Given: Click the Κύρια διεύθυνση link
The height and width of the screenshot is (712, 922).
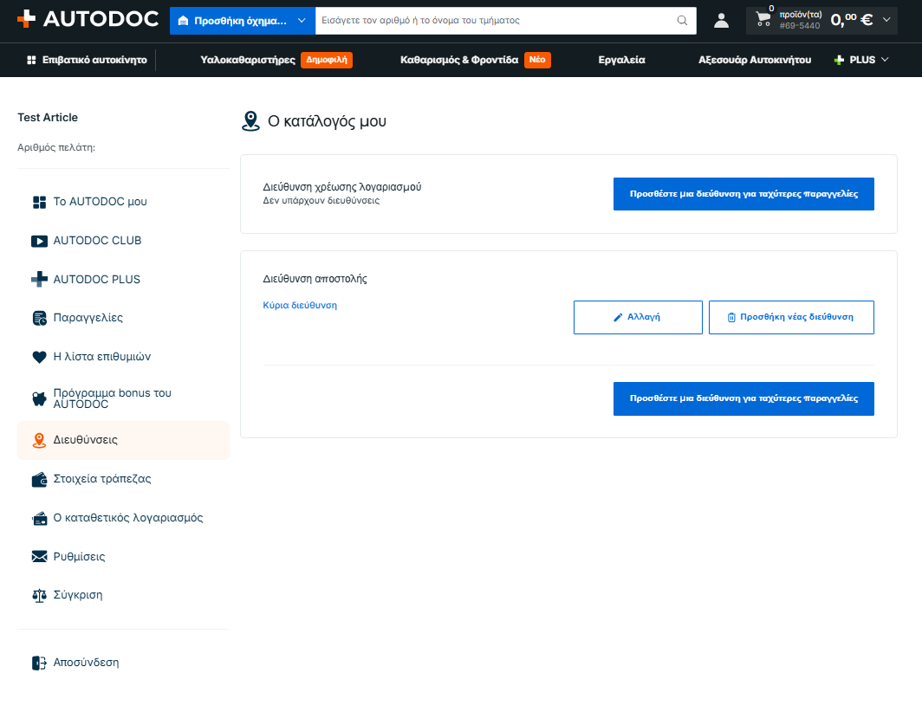Looking at the screenshot, I should click(x=300, y=306).
